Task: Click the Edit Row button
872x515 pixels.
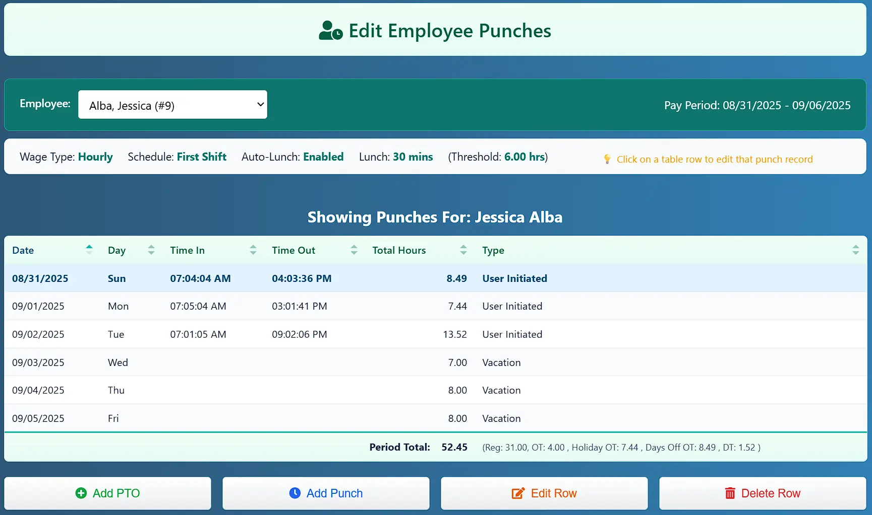Action: pos(544,493)
